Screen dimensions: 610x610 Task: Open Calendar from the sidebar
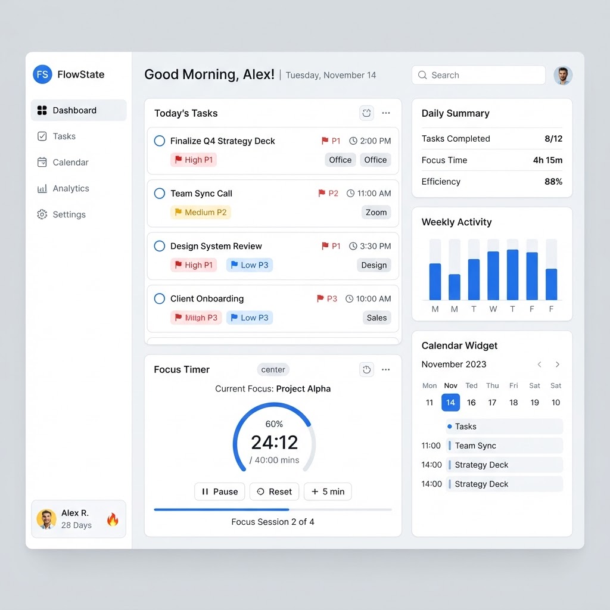[79, 162]
